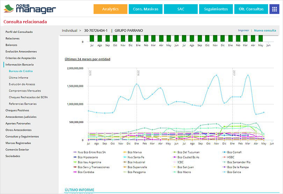Jump to Último Informe subsection
The image size is (283, 194).
(x=19, y=78)
